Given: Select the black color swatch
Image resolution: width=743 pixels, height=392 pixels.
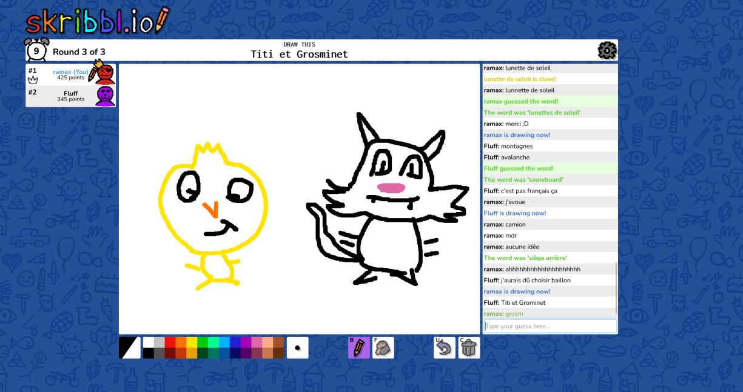Looking at the screenshot, I should (x=148, y=353).
